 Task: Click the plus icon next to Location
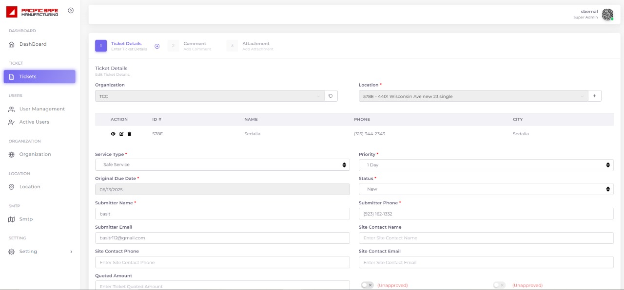pos(594,96)
